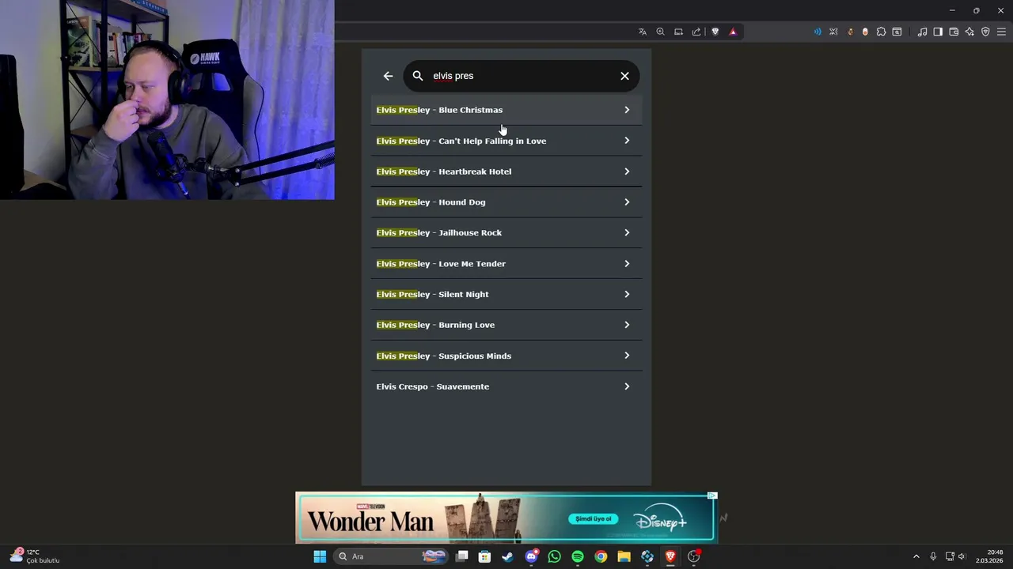Pick Elvis Presley - Hound Dog

pyautogui.click(x=506, y=202)
